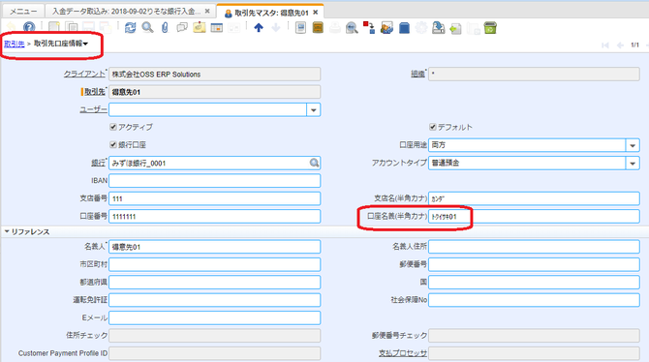Open the Chat bubbles icon
Image resolution: width=649 pixels, height=362 pixels.
pos(182,28)
